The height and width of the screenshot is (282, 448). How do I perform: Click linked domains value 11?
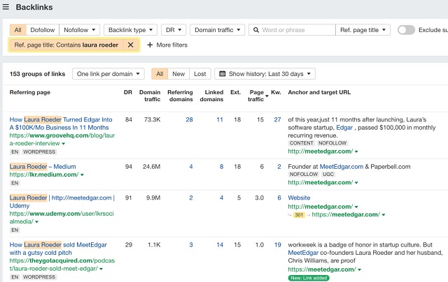point(220,119)
